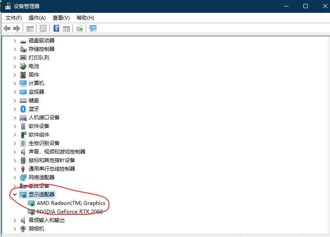Select the 网络适配器 category label
Screen dimensions: 330x237
point(42,178)
